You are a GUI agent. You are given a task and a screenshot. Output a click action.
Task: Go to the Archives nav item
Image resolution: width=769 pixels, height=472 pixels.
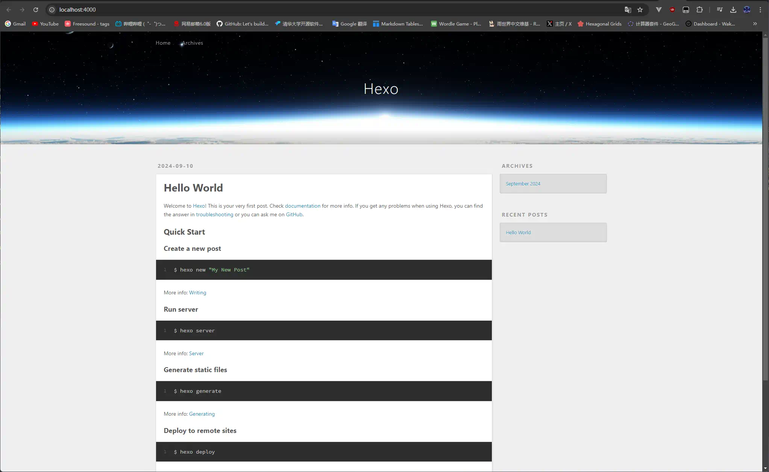click(x=193, y=43)
